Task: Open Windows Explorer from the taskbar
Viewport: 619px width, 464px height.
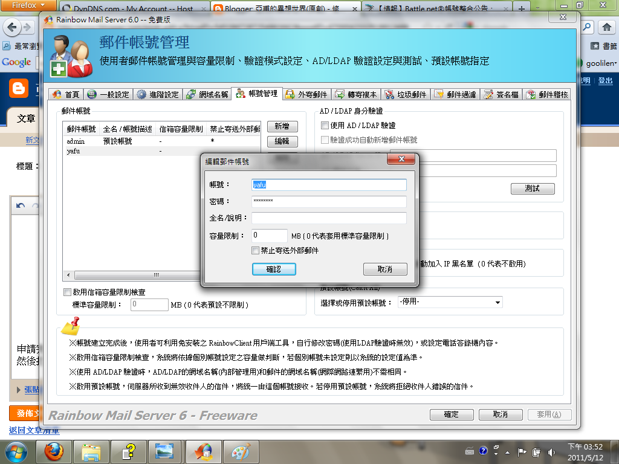Action: coord(91,452)
